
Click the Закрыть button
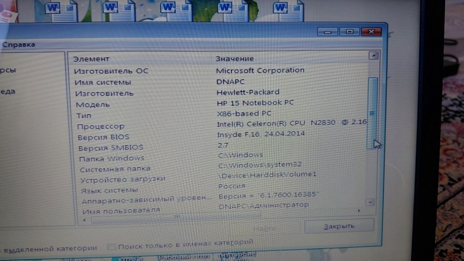tap(339, 226)
